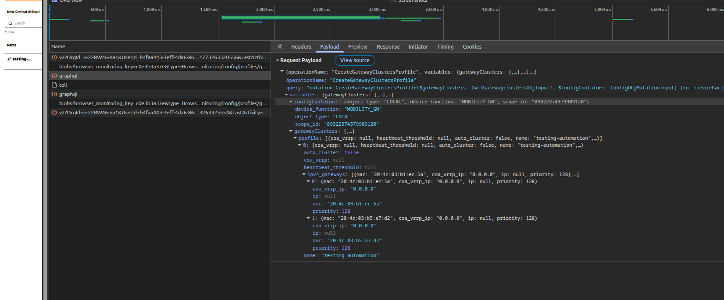Click the document icon of tell request
Viewport: 724px width, 300px height.
[x=54, y=85]
